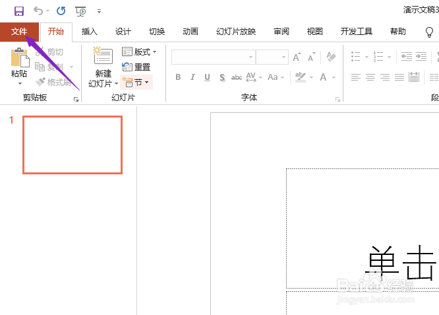Expand the highlight color dropdown arrow
Viewport: 439px width, 315px height.
point(311,77)
